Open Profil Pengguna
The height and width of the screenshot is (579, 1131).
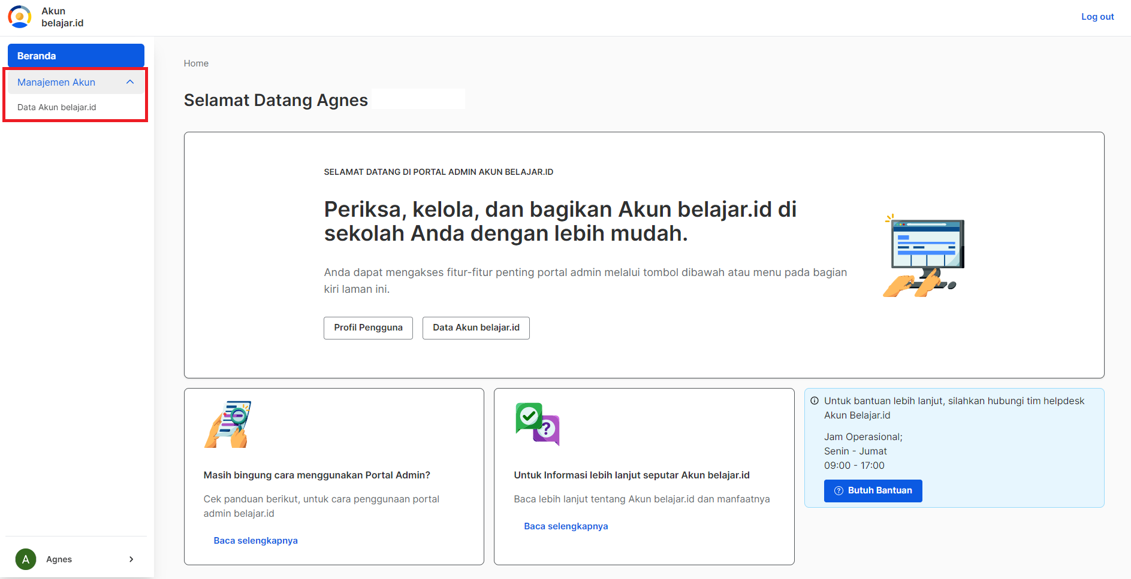click(367, 328)
